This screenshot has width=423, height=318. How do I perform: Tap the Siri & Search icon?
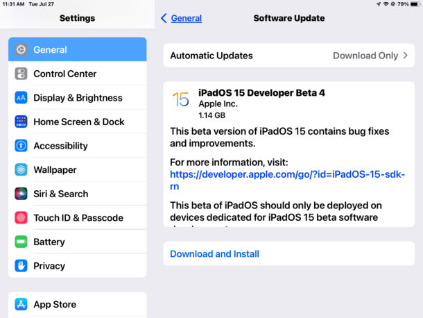(21, 194)
